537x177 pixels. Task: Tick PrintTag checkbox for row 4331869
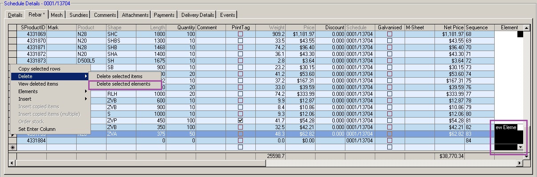241,34
